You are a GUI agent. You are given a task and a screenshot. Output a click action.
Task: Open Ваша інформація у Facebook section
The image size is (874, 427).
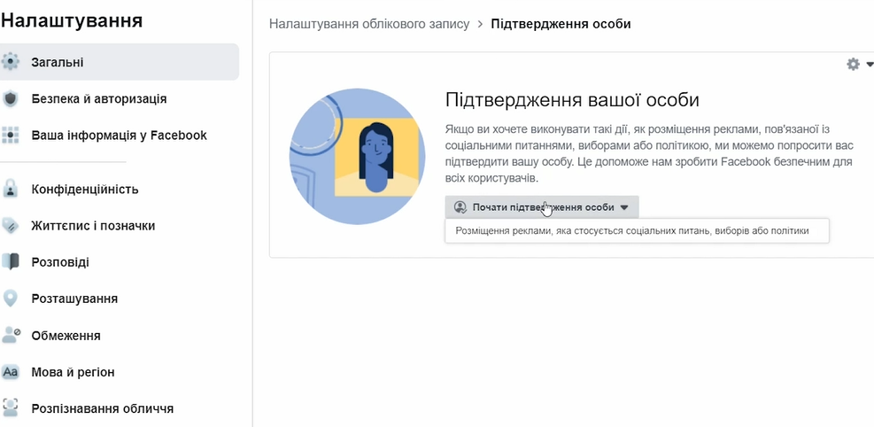(120, 136)
